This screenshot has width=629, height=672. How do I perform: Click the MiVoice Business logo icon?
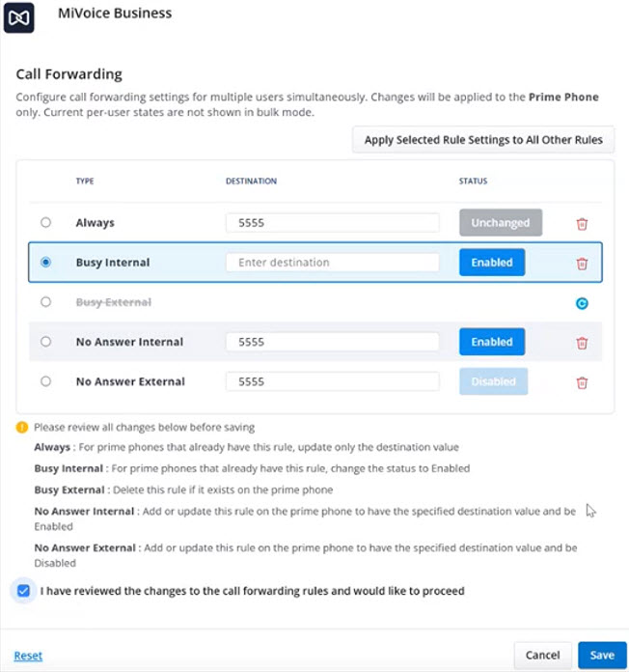19,17
